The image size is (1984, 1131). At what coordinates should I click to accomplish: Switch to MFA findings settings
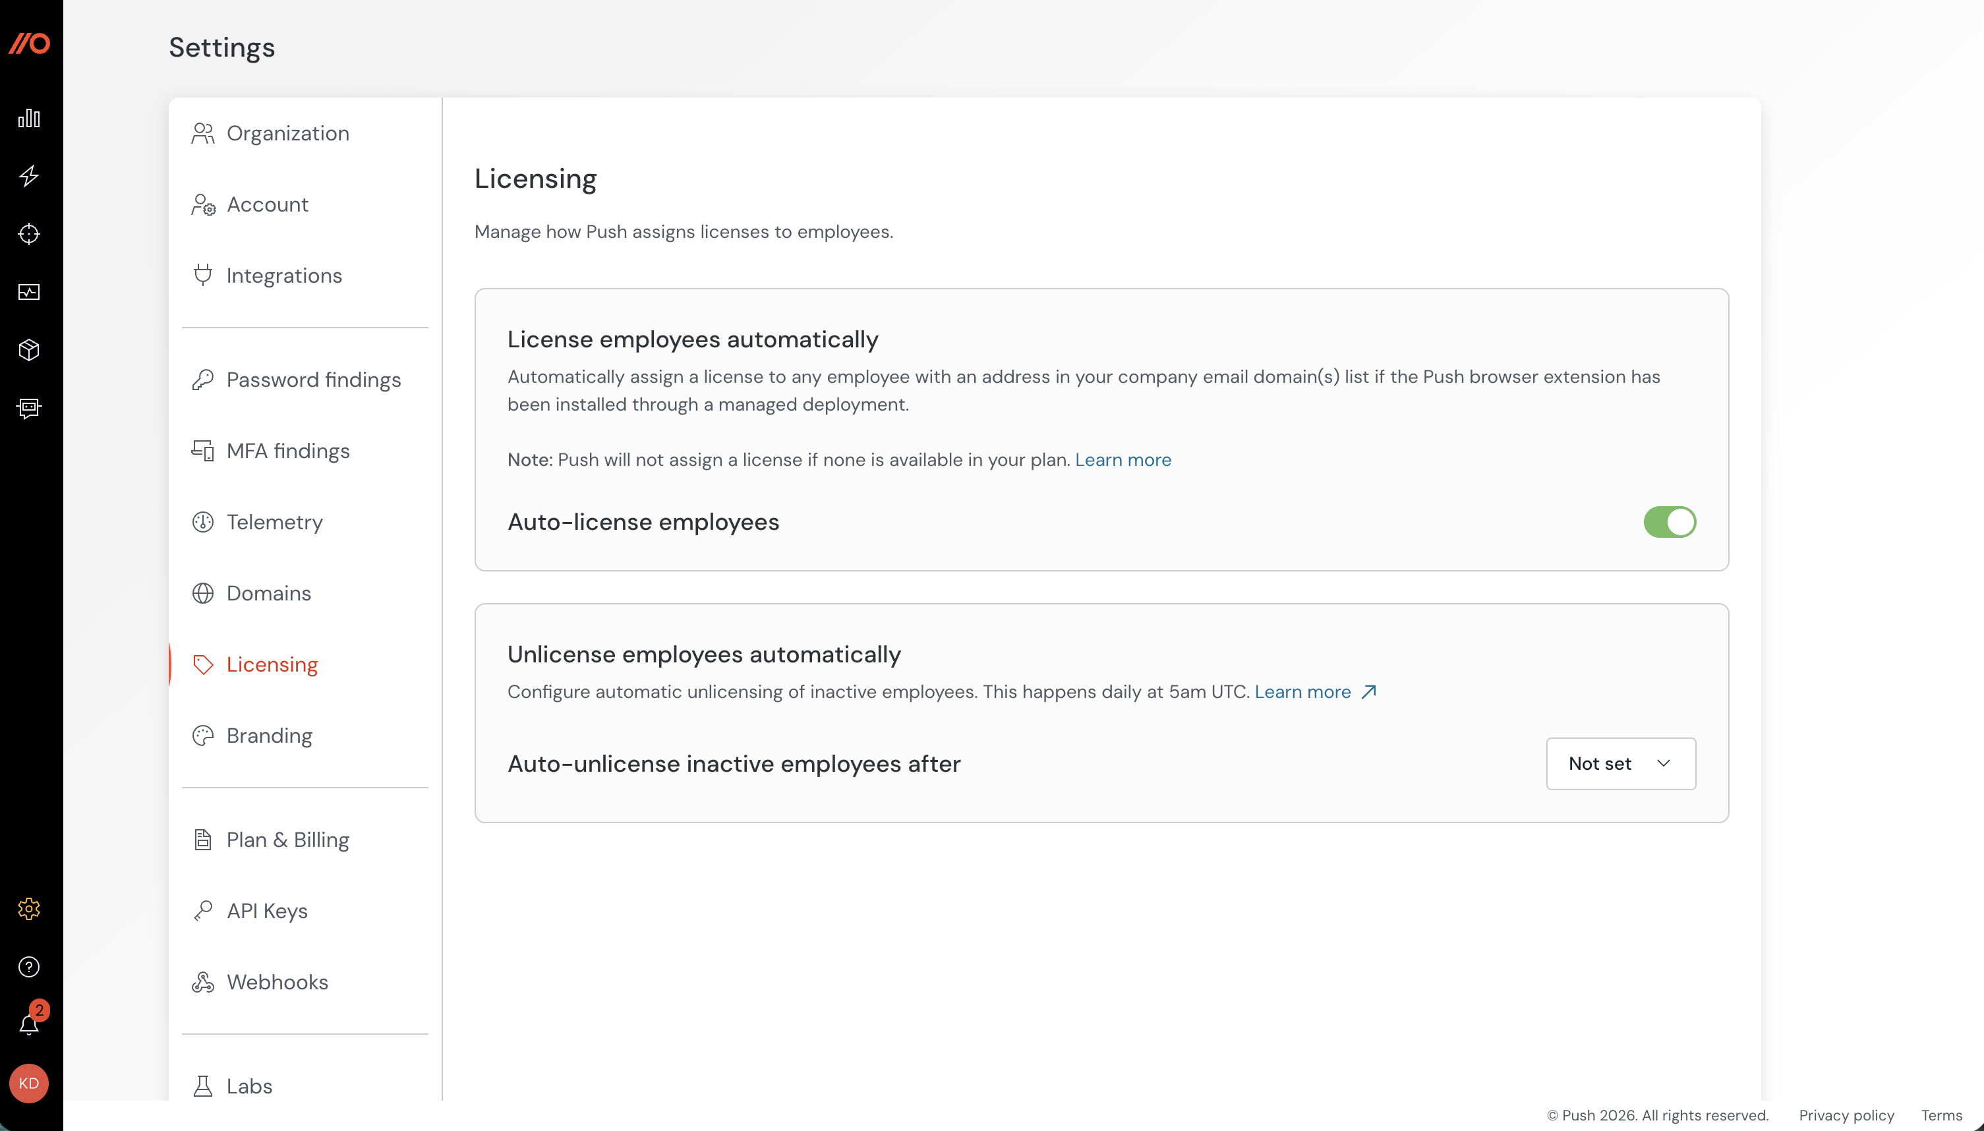click(x=287, y=451)
